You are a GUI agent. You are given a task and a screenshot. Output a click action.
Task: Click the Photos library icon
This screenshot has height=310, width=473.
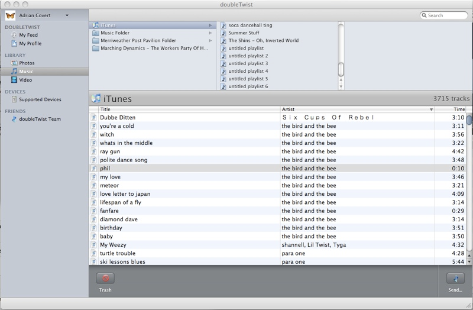(14, 63)
